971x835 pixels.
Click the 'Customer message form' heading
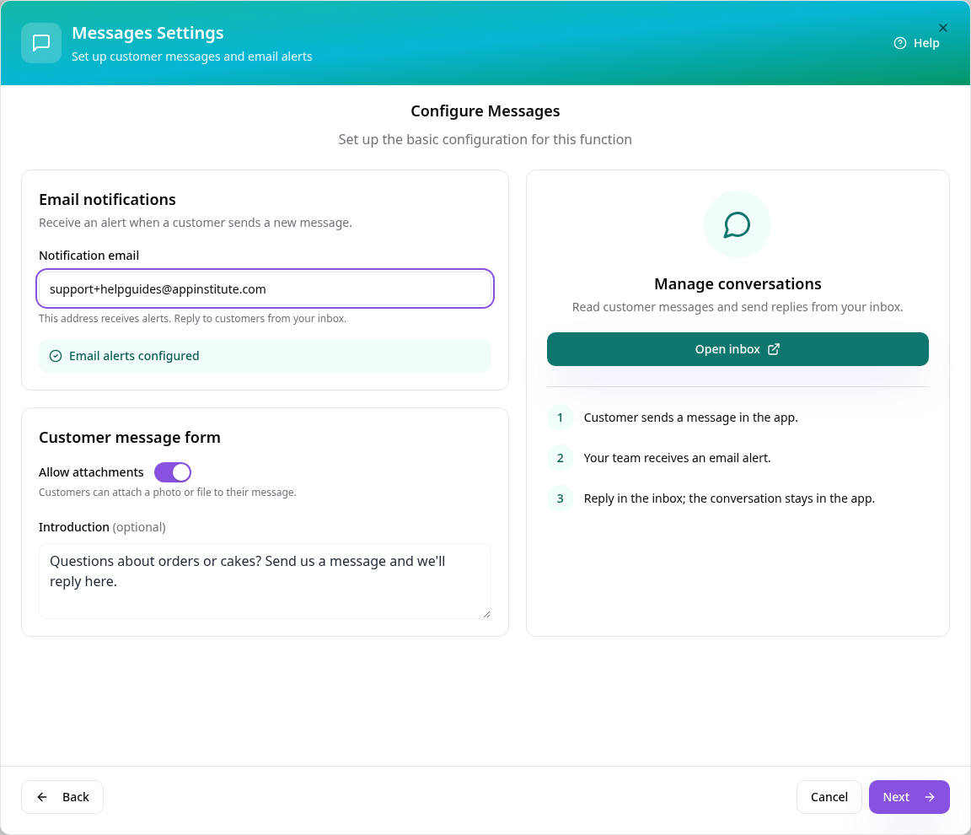pos(130,438)
